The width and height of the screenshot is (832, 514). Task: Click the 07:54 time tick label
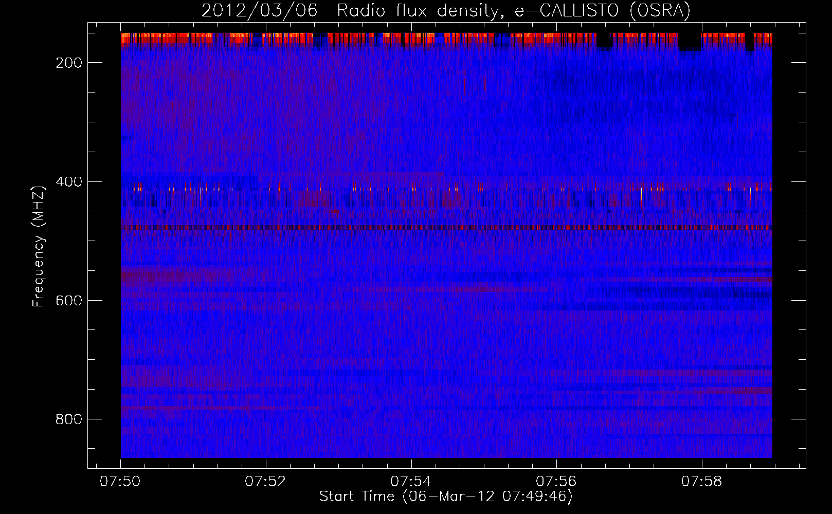coord(411,482)
